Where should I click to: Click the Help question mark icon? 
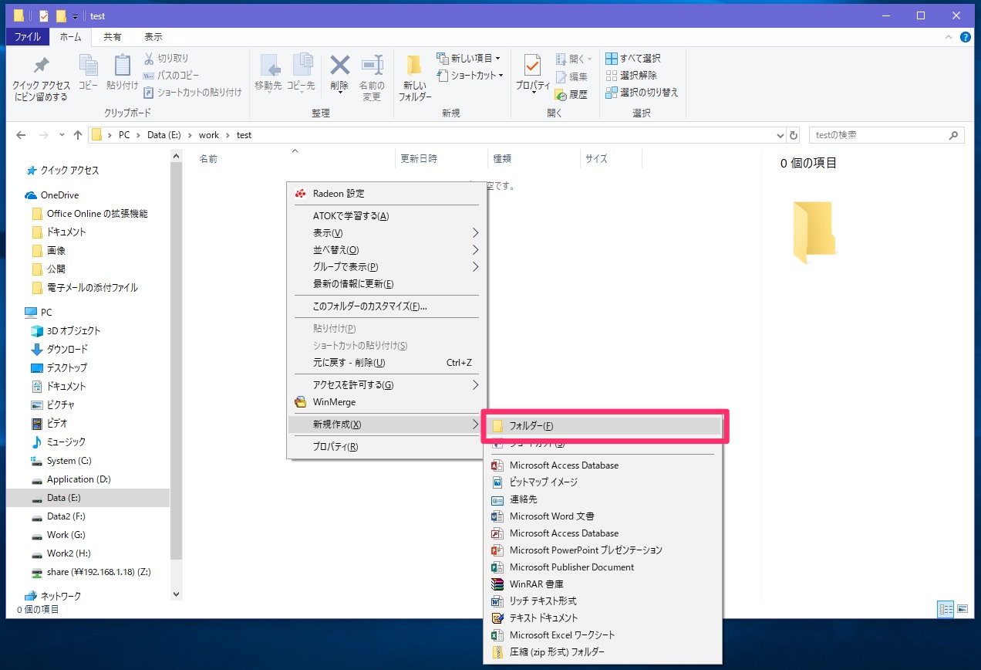[966, 36]
